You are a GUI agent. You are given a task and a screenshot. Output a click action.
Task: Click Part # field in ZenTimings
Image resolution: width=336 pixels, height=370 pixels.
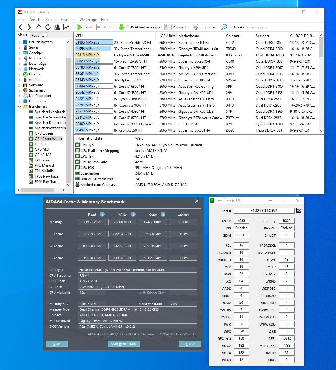pos(264,211)
